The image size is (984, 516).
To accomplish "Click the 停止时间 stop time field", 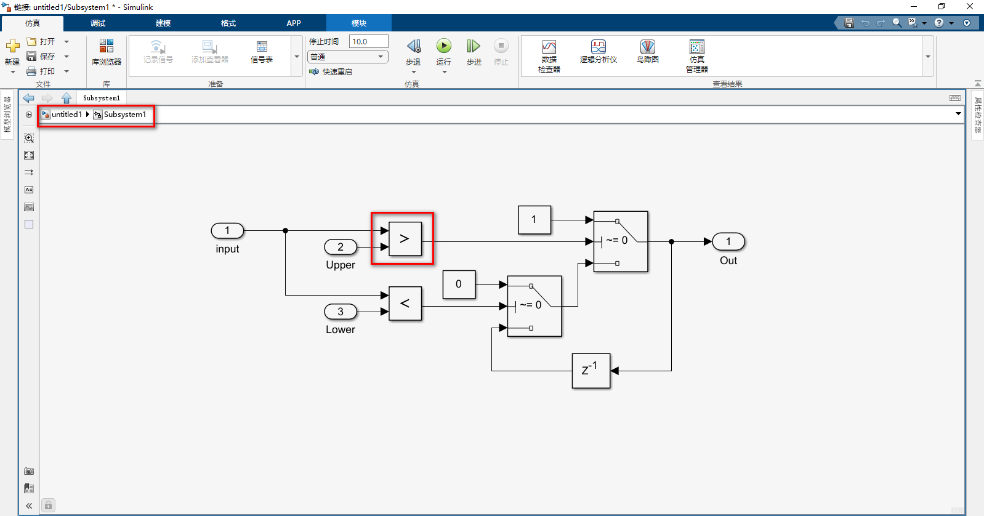I will click(x=369, y=41).
